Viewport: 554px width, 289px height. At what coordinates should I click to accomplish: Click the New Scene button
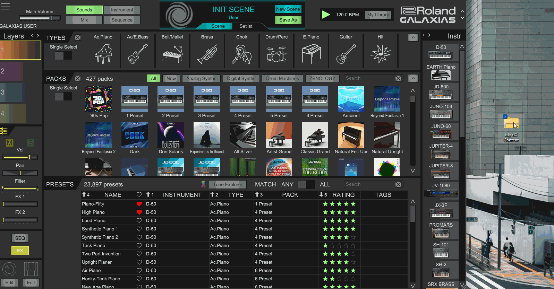point(288,9)
